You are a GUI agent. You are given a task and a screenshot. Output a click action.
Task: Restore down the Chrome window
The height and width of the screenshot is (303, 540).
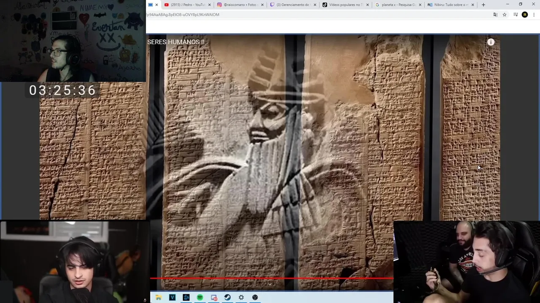click(521, 5)
